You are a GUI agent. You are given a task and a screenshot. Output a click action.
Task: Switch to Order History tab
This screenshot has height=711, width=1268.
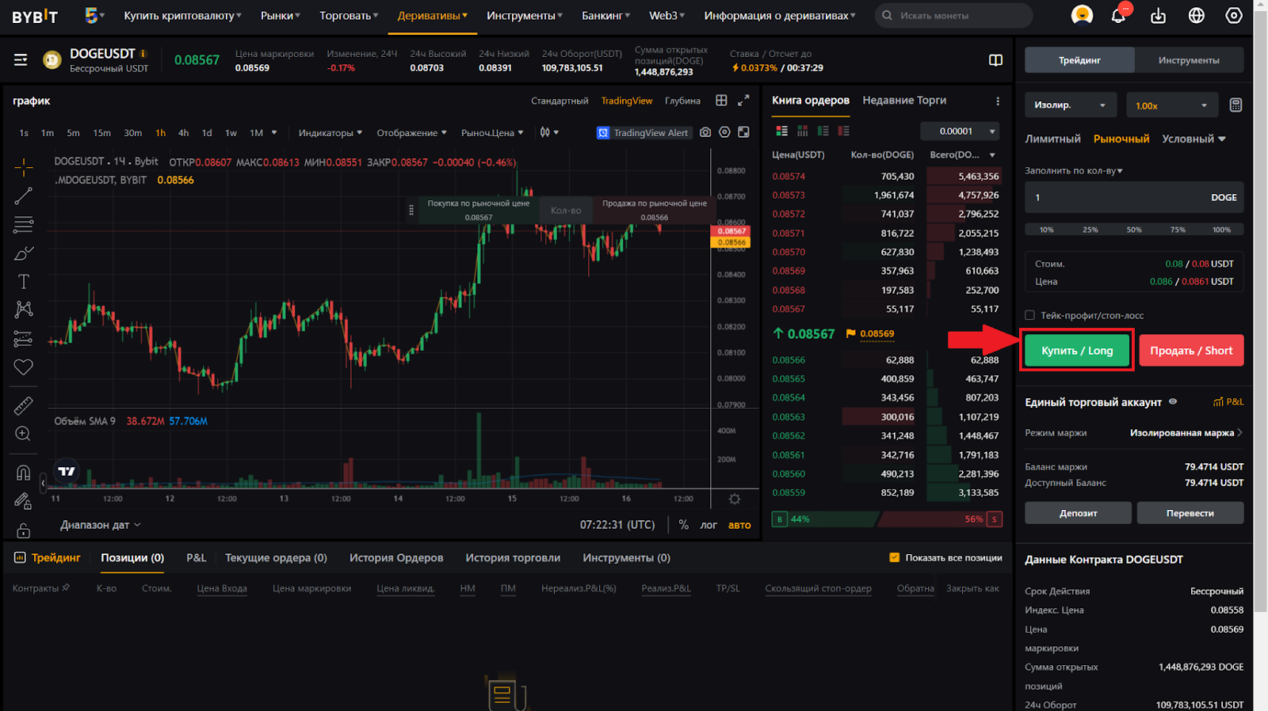pos(396,557)
